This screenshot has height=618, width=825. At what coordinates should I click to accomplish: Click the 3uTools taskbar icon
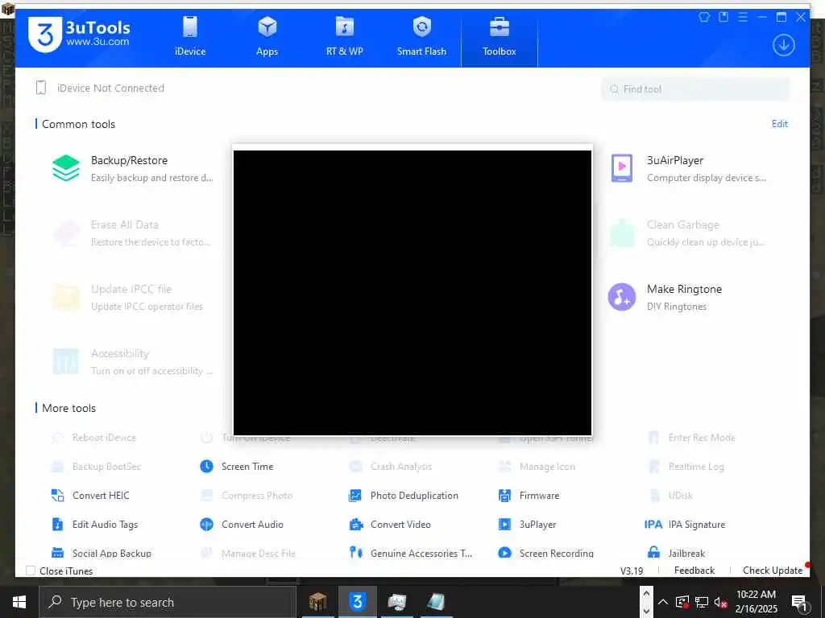[357, 602]
